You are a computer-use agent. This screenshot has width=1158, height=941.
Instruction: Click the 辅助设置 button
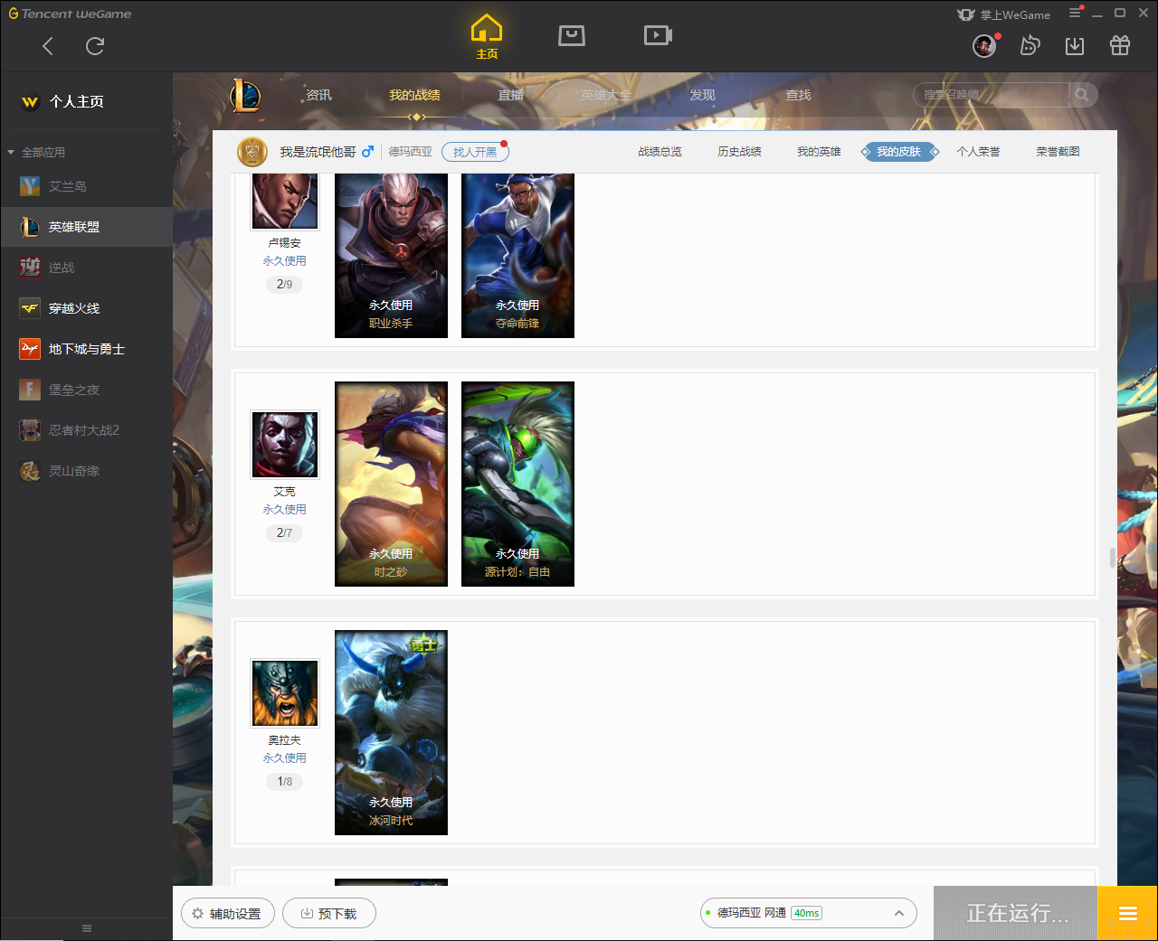[x=226, y=913]
